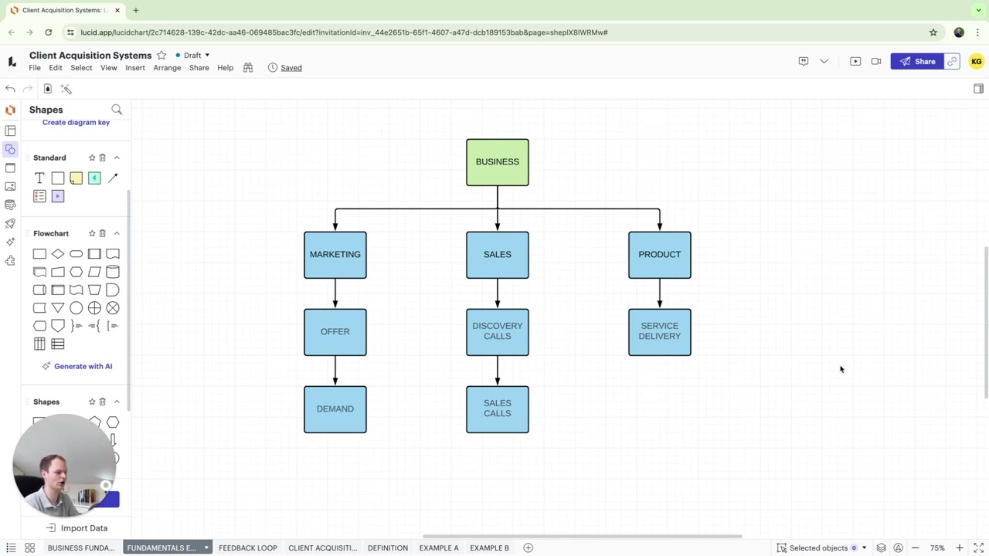Open the Images panel in left sidebar
The image size is (989, 556).
click(10, 186)
